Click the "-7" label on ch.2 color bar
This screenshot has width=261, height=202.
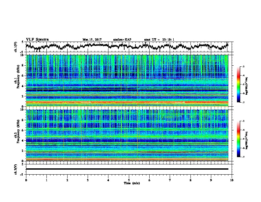click(x=243, y=157)
